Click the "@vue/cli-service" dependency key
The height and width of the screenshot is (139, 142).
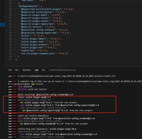tap(31, 27)
